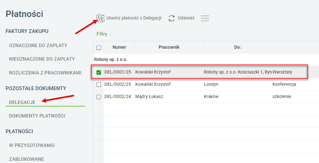Sort by the Do: column header
319x163 pixels.
click(x=237, y=47)
